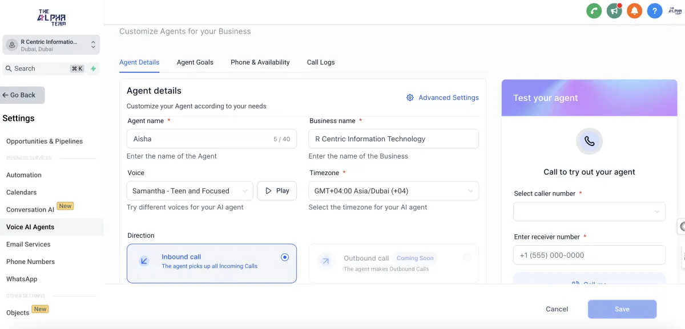
Task: Open the Timezone dropdown GMT+04:00 Asia/Dubai
Action: (393, 191)
